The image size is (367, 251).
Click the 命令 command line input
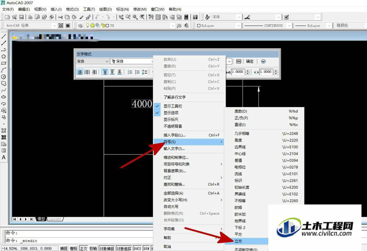pyautogui.click(x=80, y=240)
